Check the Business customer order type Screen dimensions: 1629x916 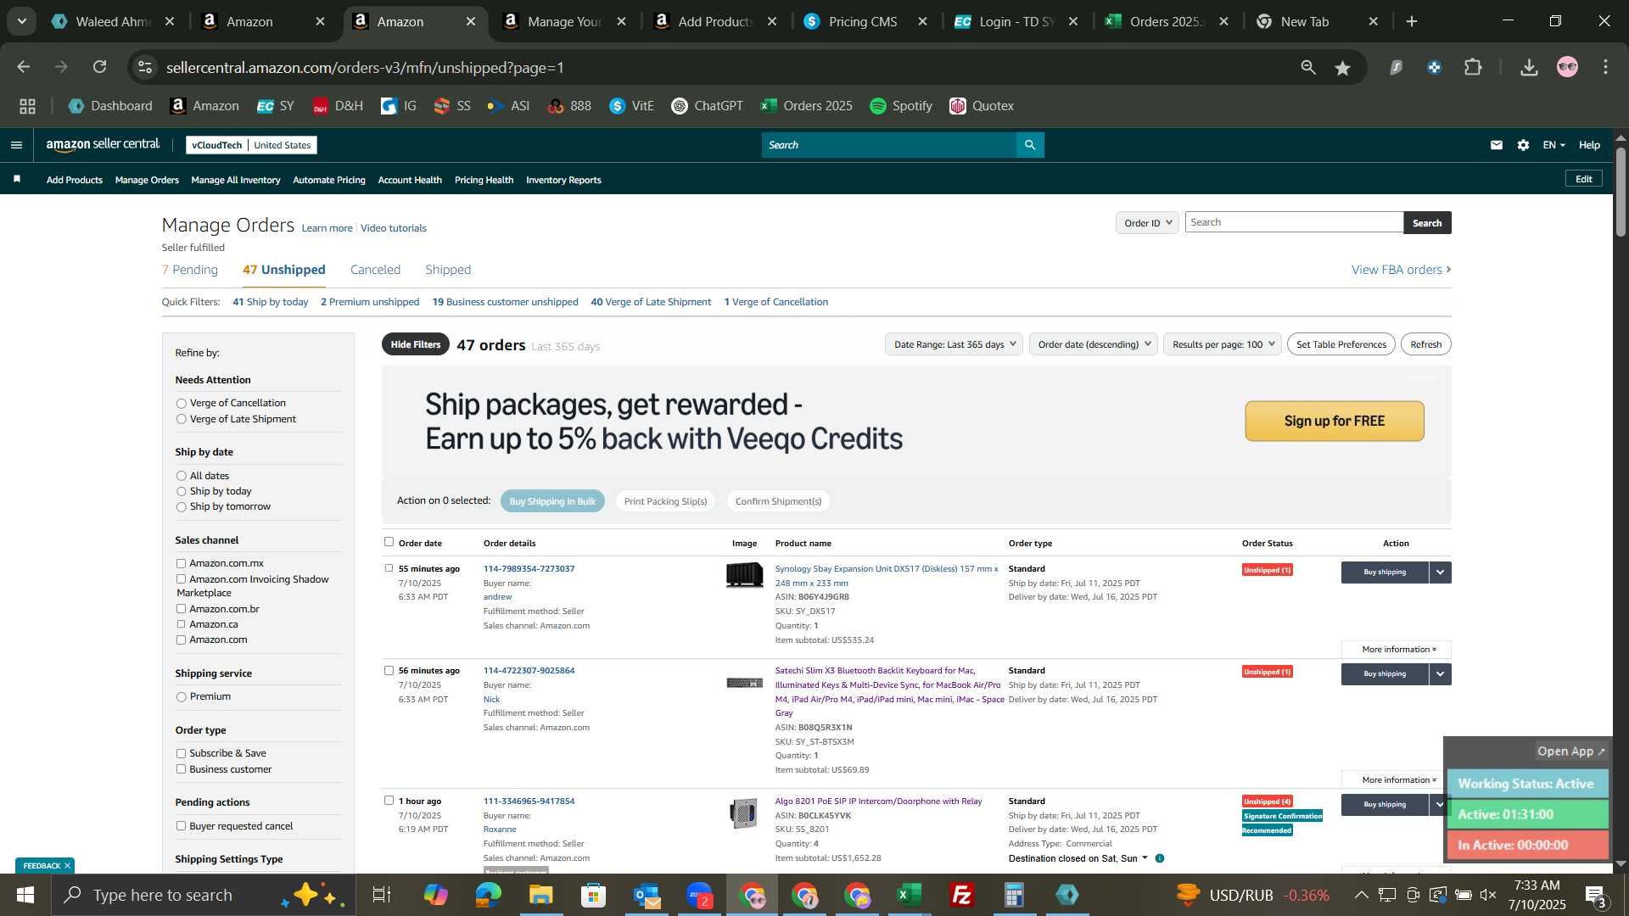181,769
